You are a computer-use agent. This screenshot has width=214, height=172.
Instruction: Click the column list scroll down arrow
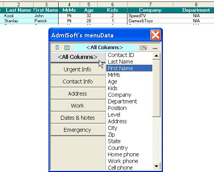pyautogui.click(x=157, y=166)
